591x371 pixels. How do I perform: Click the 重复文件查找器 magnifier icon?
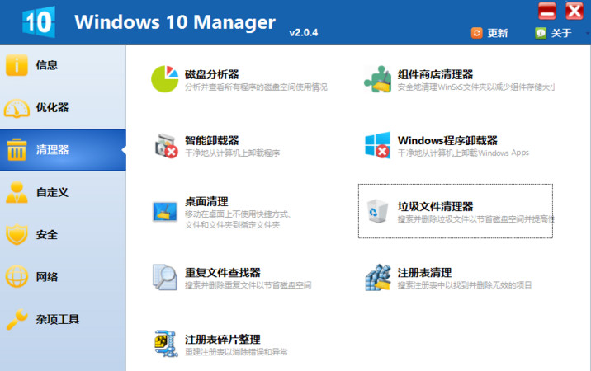pos(165,277)
